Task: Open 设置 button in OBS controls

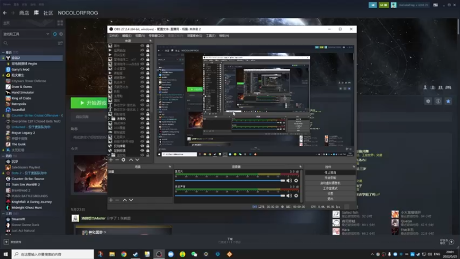Action: pyautogui.click(x=330, y=193)
